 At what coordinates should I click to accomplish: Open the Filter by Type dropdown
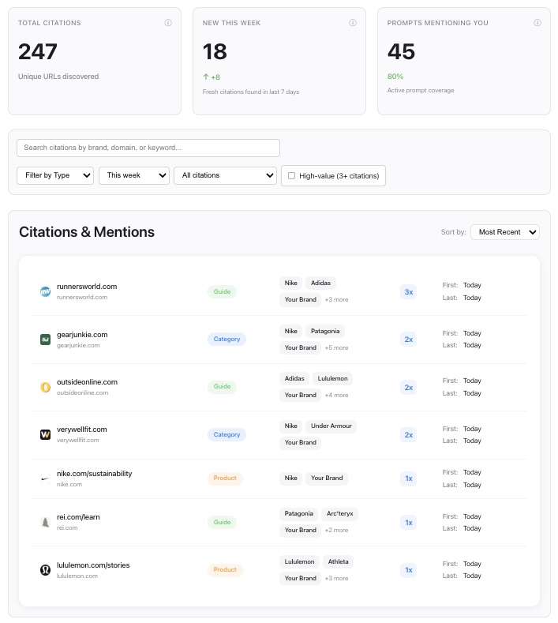[x=55, y=175]
